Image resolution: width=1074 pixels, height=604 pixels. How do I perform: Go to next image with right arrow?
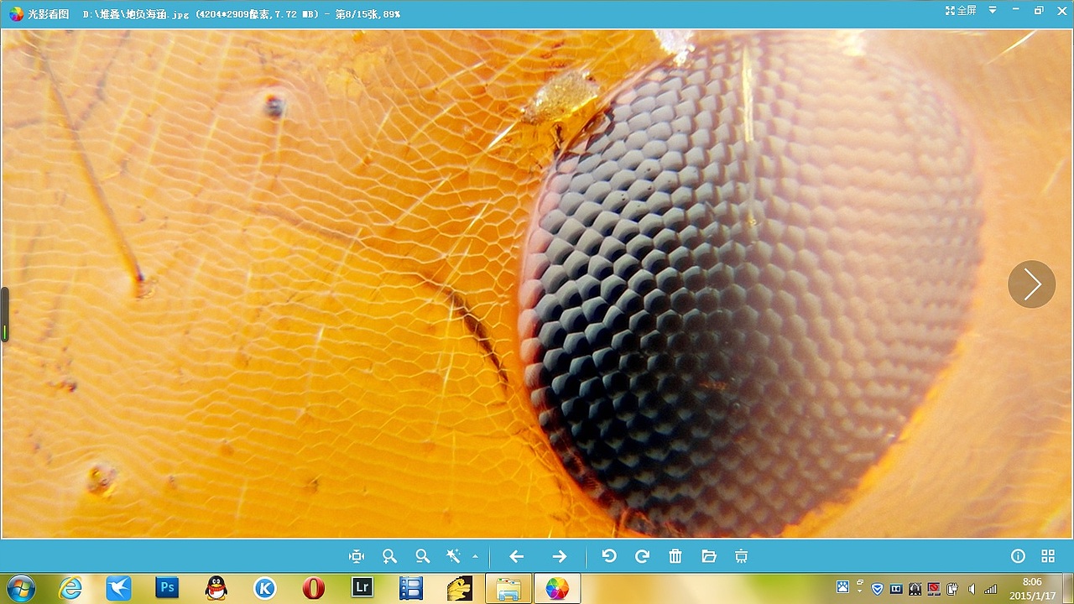[x=560, y=556]
